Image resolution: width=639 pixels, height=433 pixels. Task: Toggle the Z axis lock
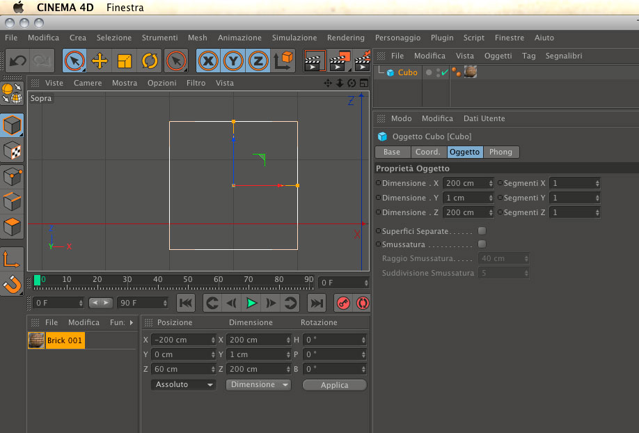click(x=258, y=61)
